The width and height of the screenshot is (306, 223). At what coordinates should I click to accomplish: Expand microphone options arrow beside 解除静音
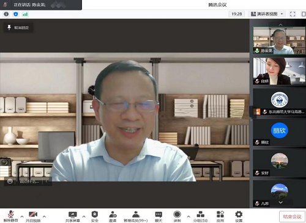tap(22, 216)
